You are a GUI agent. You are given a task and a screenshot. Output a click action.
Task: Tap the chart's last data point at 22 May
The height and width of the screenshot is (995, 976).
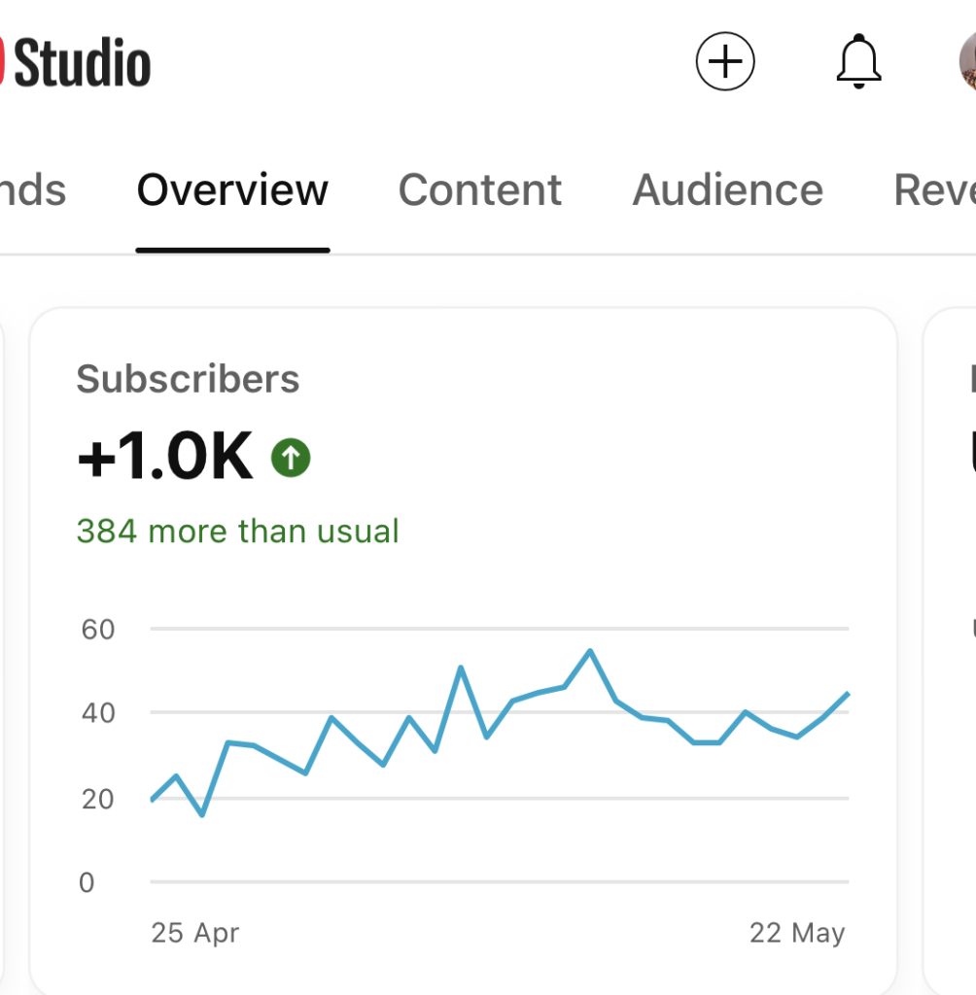(848, 694)
